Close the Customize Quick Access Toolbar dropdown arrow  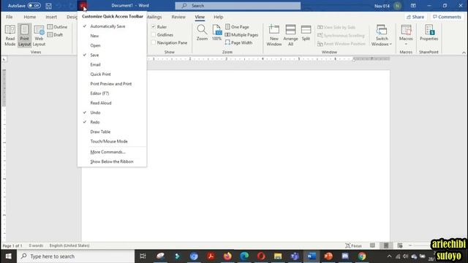82,6
